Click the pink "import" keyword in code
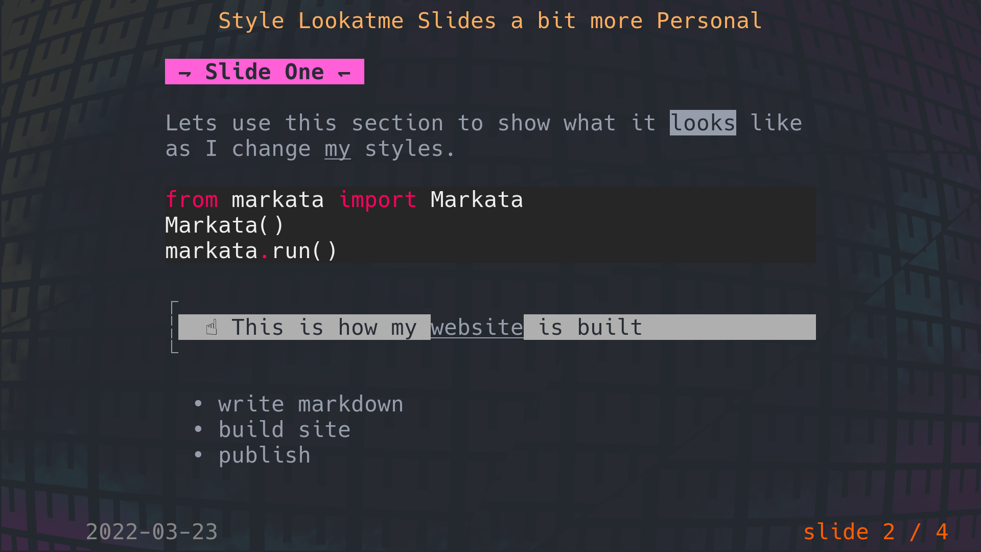This screenshot has height=552, width=981. click(x=378, y=200)
